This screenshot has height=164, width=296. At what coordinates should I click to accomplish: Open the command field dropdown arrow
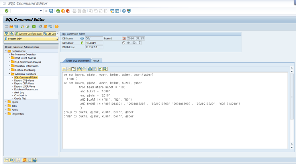[x=41, y=11]
